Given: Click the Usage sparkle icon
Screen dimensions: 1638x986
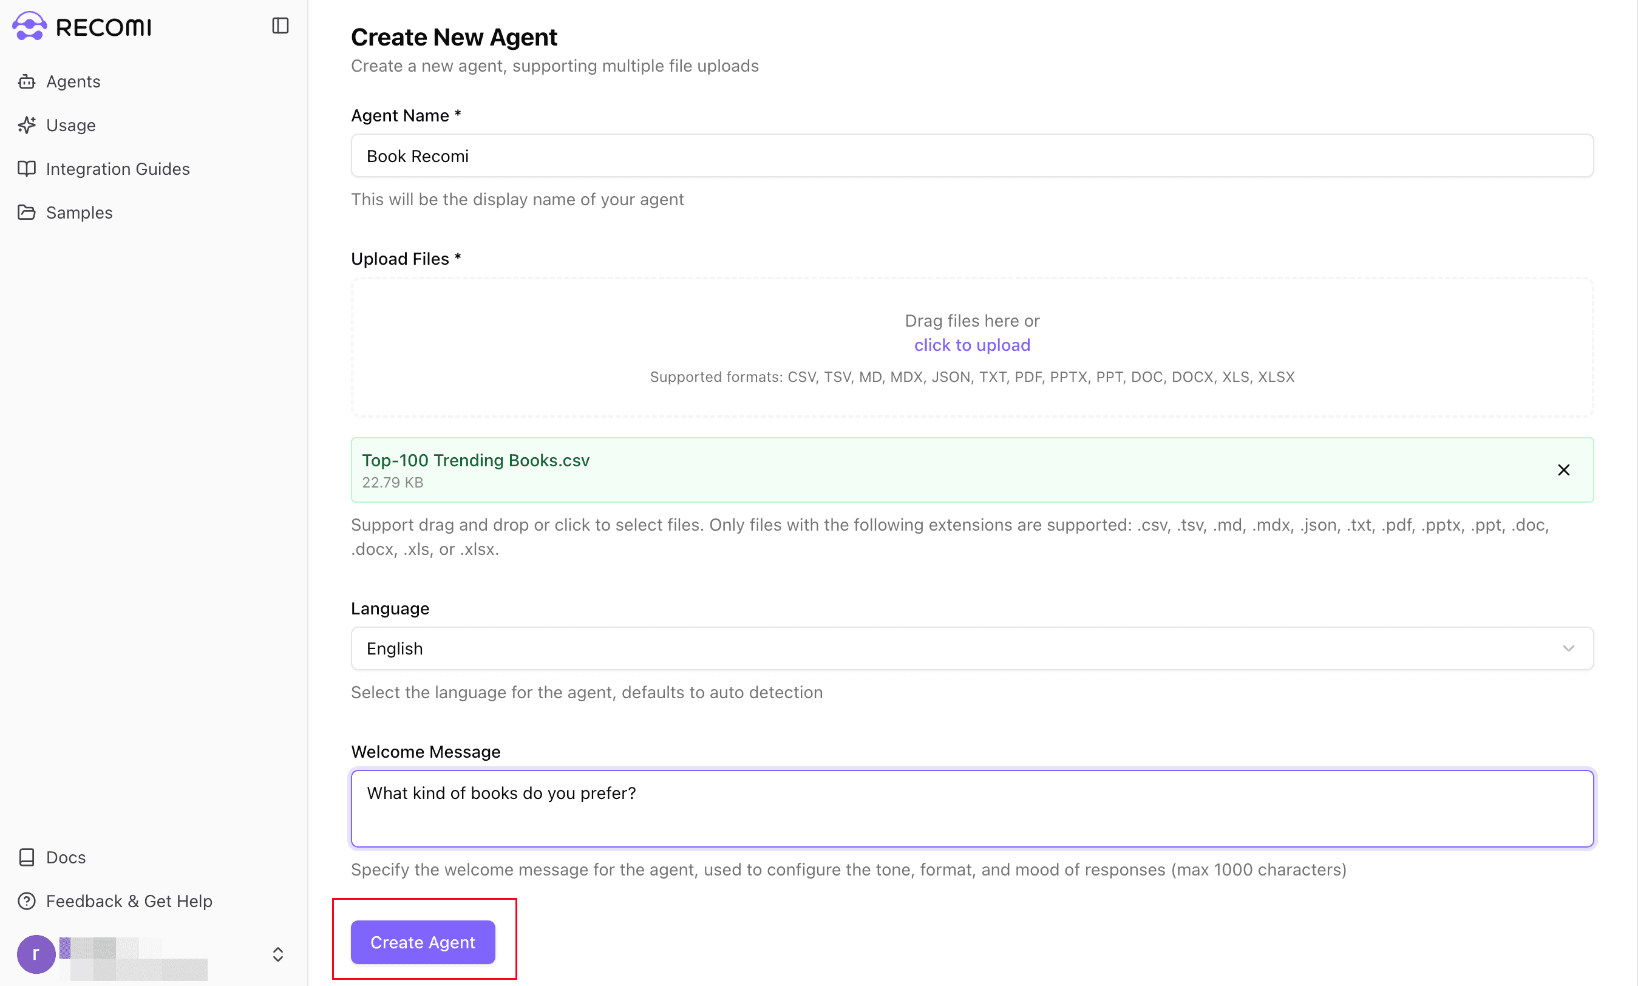Looking at the screenshot, I should coord(27,125).
